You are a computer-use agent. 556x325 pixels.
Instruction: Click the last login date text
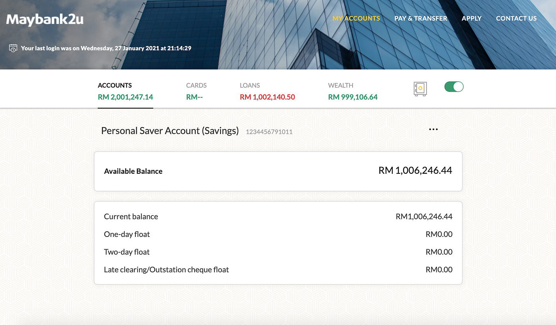(106, 48)
